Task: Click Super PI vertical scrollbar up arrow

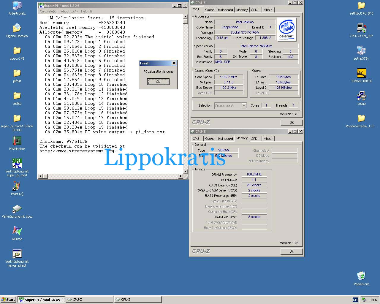Action: click(x=186, y=17)
